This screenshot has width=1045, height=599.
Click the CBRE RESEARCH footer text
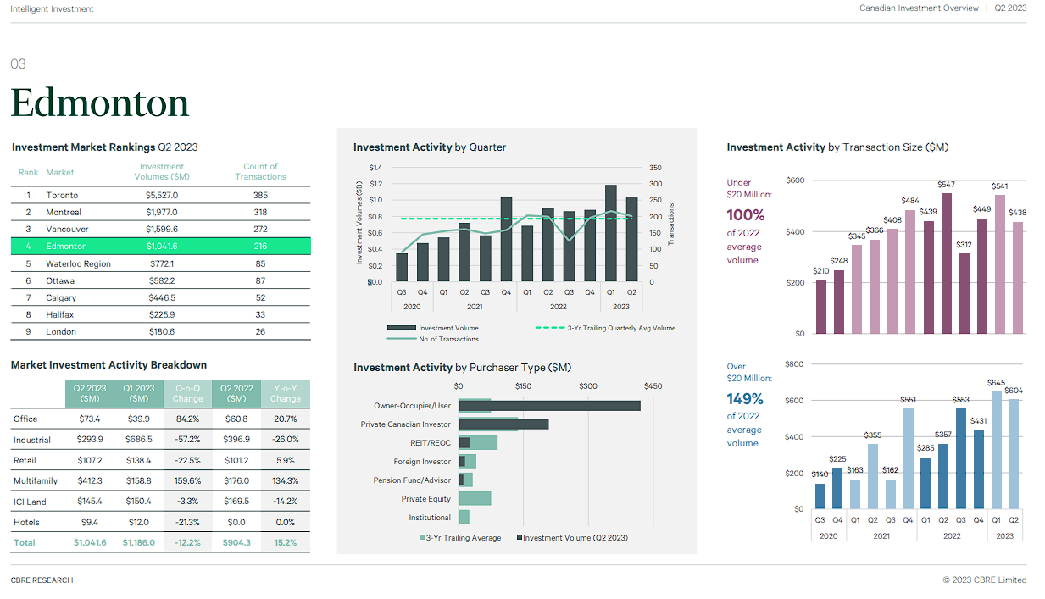(42, 580)
